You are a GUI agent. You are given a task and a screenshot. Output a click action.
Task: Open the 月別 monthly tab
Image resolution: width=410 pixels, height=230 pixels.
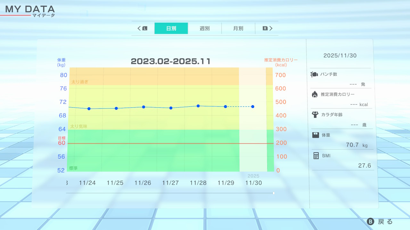pyautogui.click(x=238, y=28)
